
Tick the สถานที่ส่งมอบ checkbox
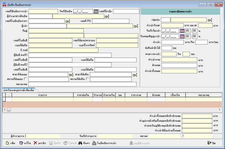tap(25, 79)
